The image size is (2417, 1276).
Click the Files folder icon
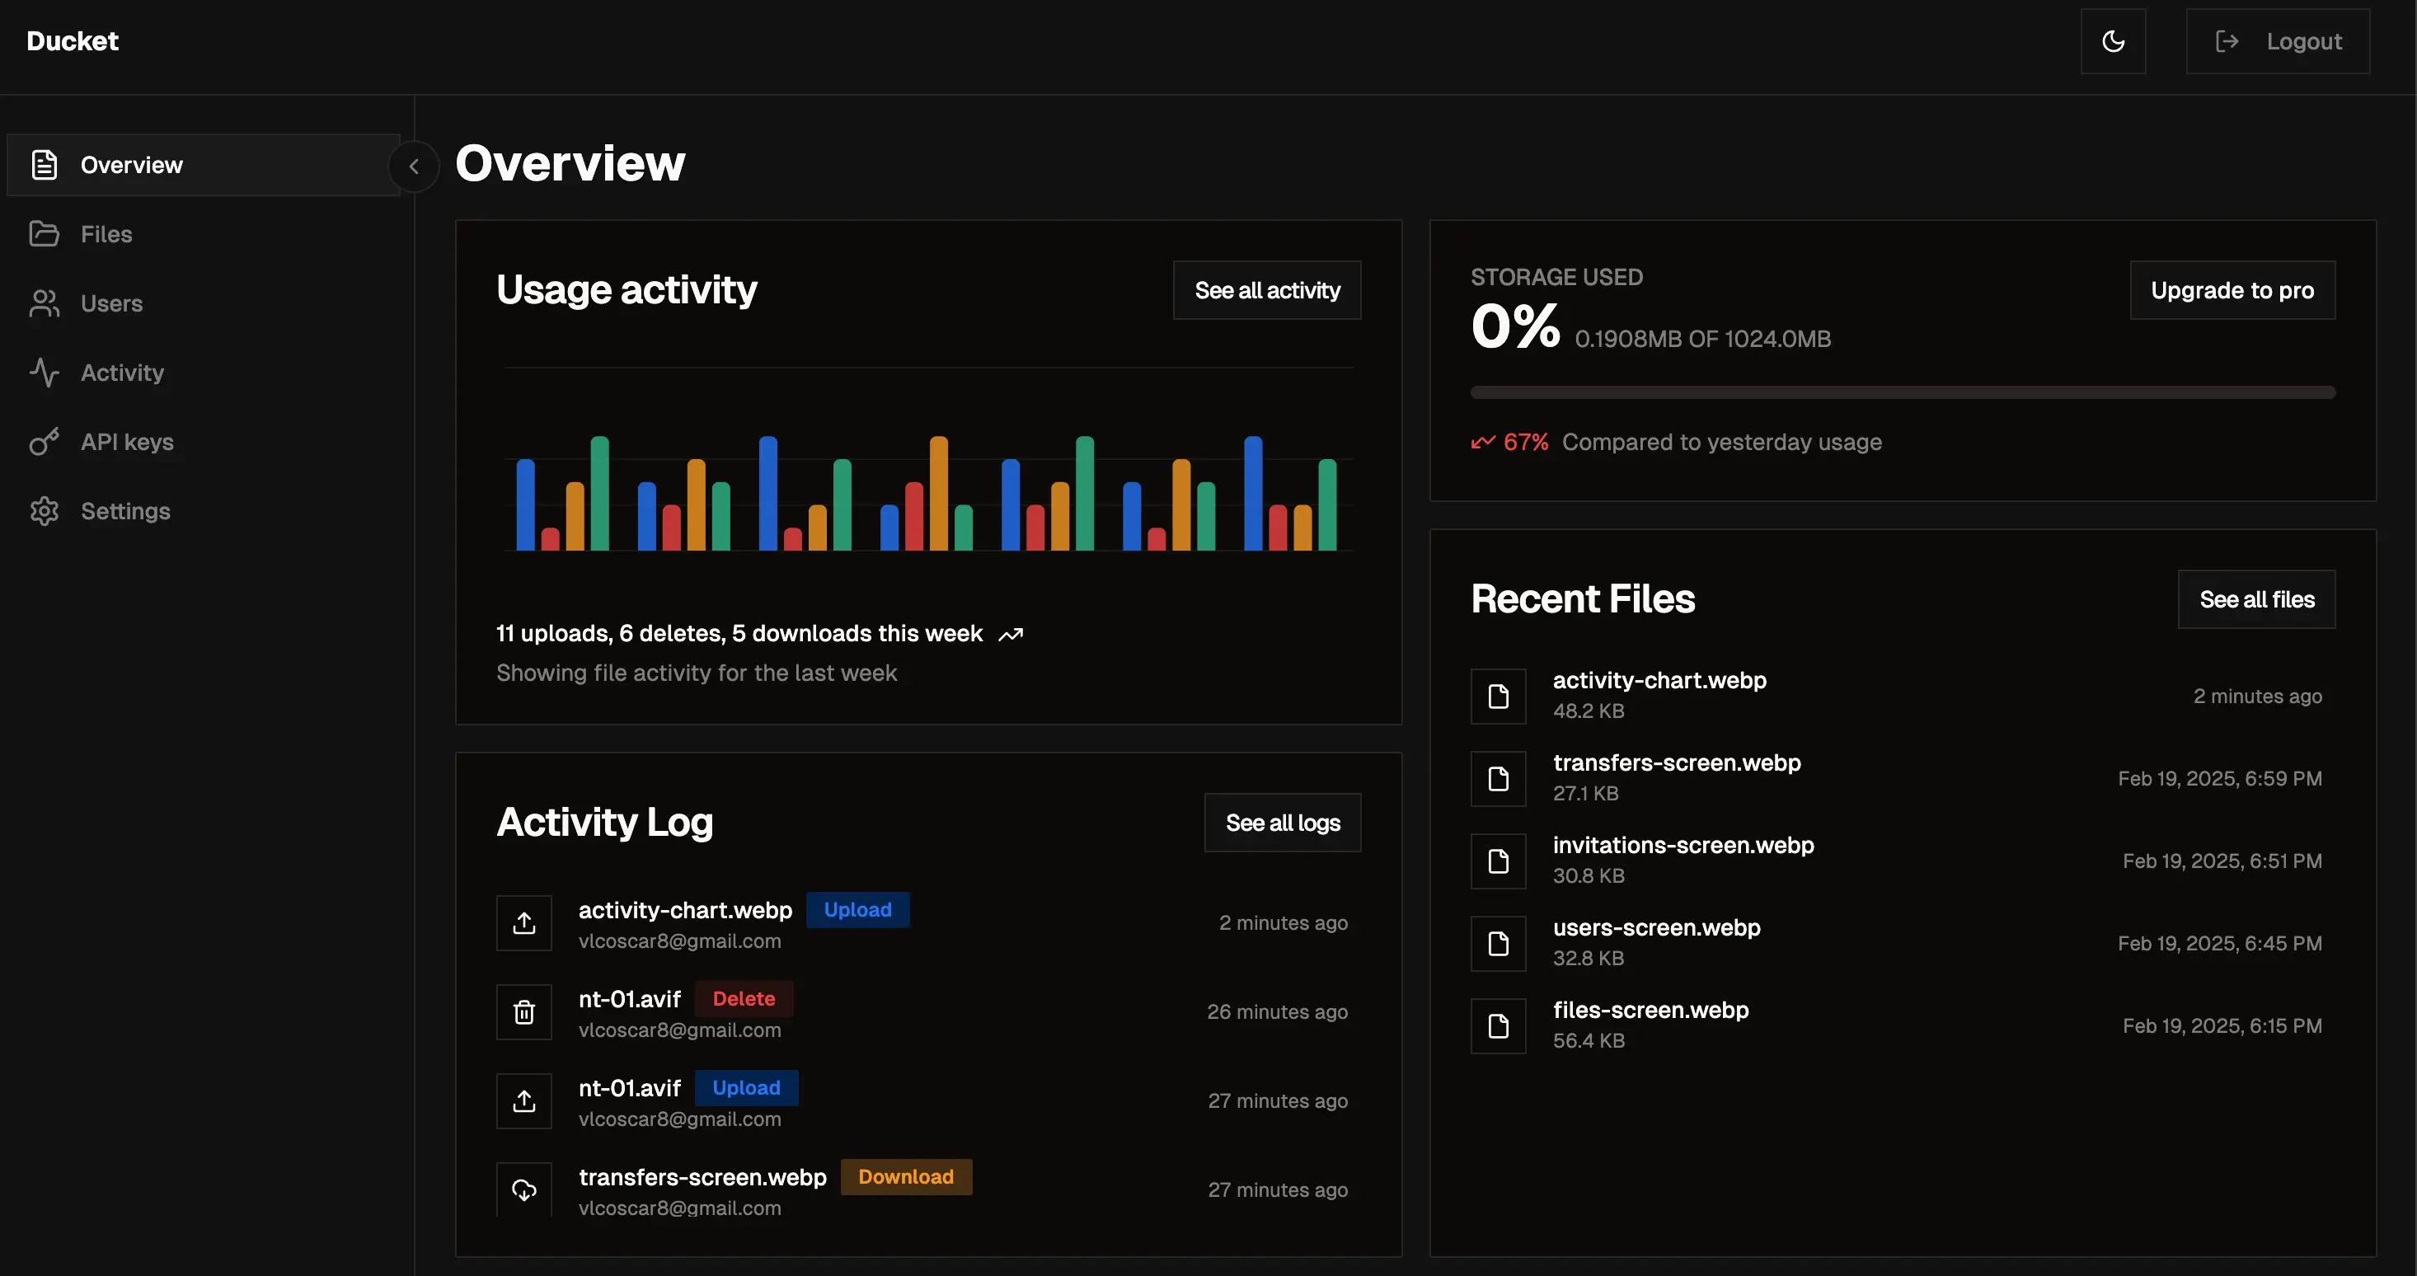[x=44, y=233]
